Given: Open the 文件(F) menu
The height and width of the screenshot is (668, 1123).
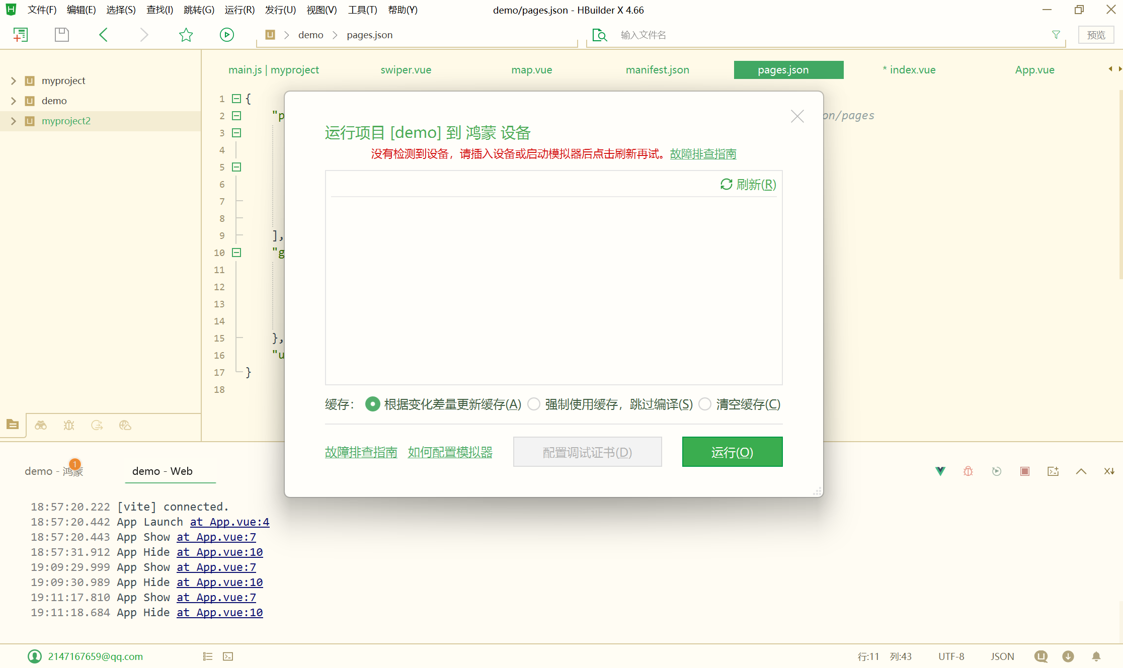Looking at the screenshot, I should pyautogui.click(x=42, y=10).
